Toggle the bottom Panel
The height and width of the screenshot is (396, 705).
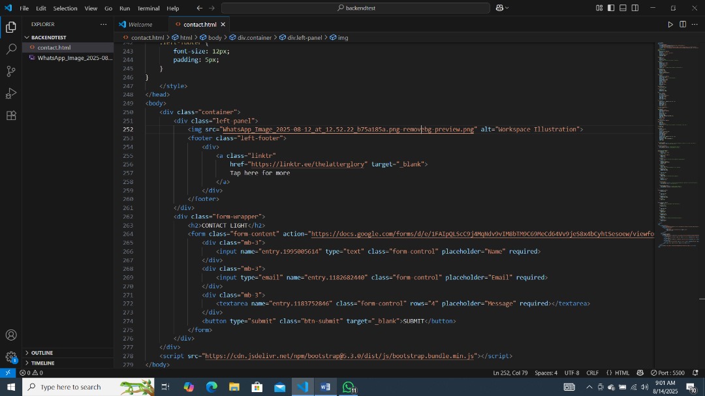623,8
